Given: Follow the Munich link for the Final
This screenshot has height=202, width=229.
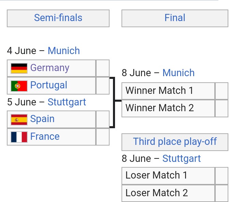Looking at the screenshot, I should coord(178,73).
